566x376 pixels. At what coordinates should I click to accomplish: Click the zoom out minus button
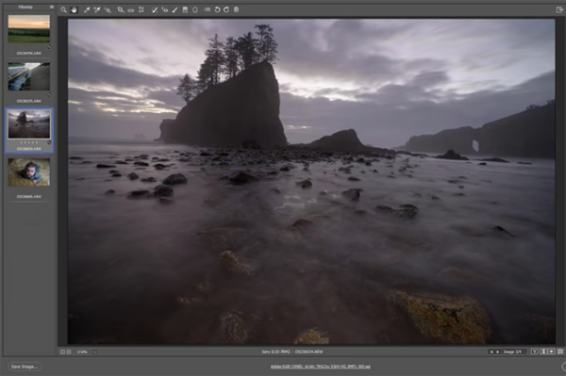(62, 351)
